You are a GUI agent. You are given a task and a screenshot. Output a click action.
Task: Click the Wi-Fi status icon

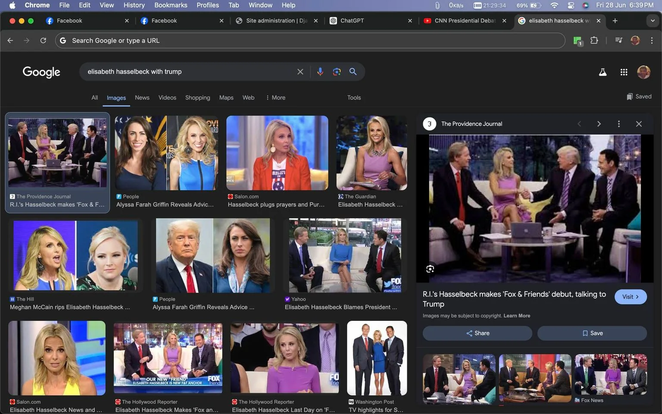point(554,5)
